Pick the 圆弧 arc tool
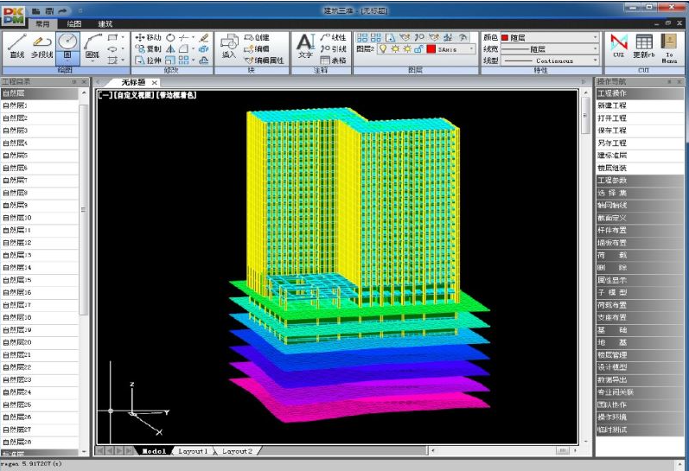 coord(93,46)
